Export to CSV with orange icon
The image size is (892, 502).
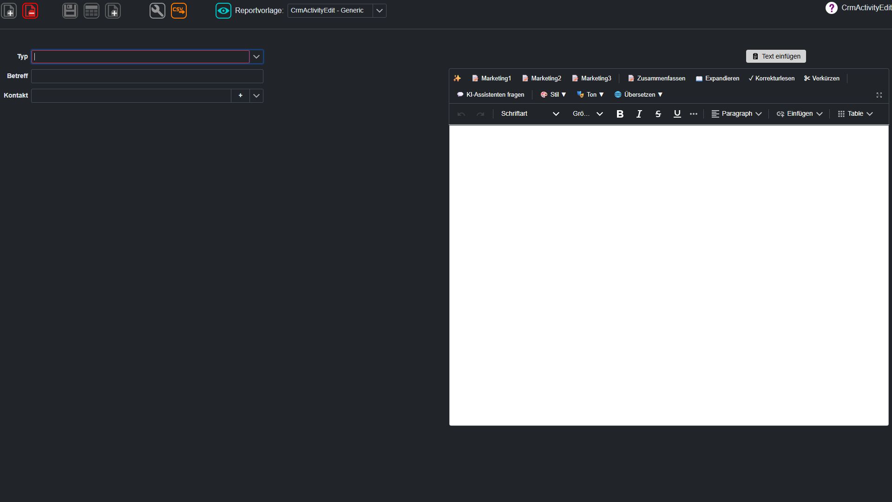179,10
